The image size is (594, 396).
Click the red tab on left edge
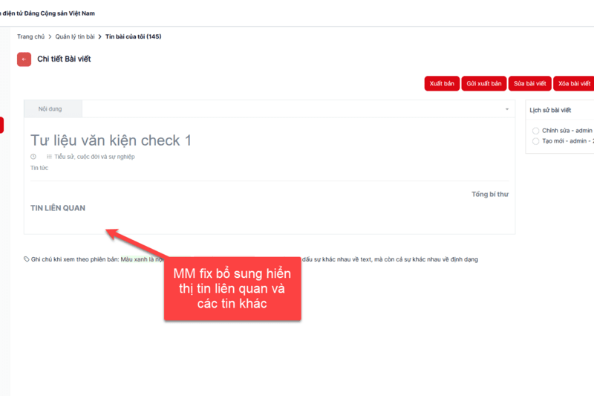pyautogui.click(x=1, y=125)
